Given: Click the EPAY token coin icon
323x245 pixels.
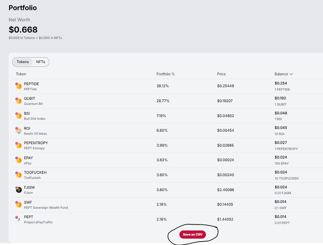Looking at the screenshot, I should (19, 160).
